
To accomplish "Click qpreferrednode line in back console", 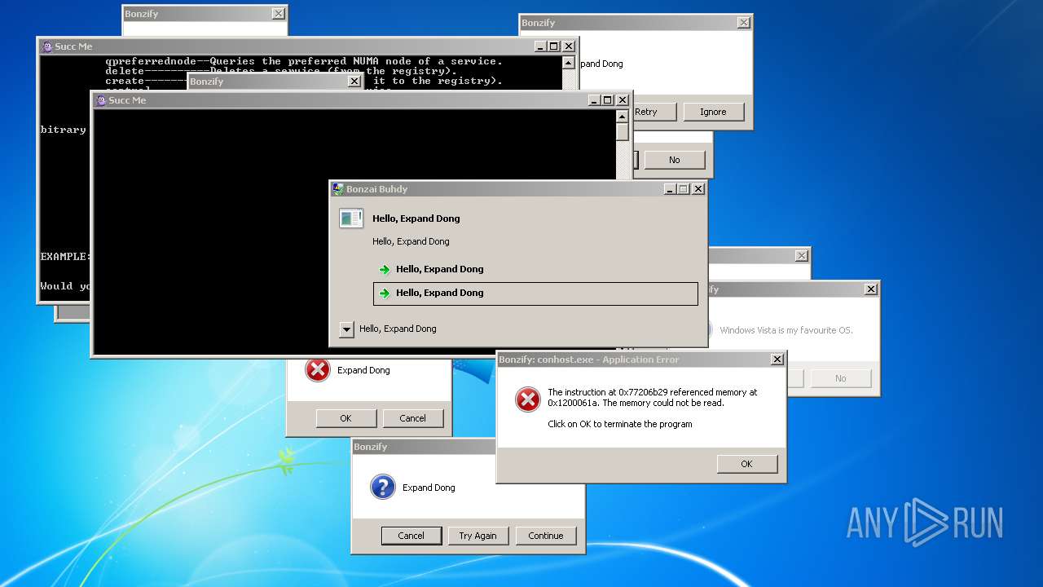I will click(304, 61).
